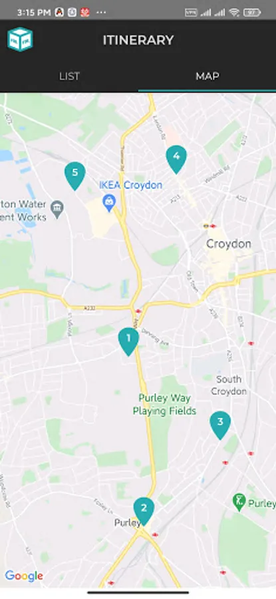This screenshot has height=599, width=276.
Task: Select map pin number 4
Action: pos(176,159)
